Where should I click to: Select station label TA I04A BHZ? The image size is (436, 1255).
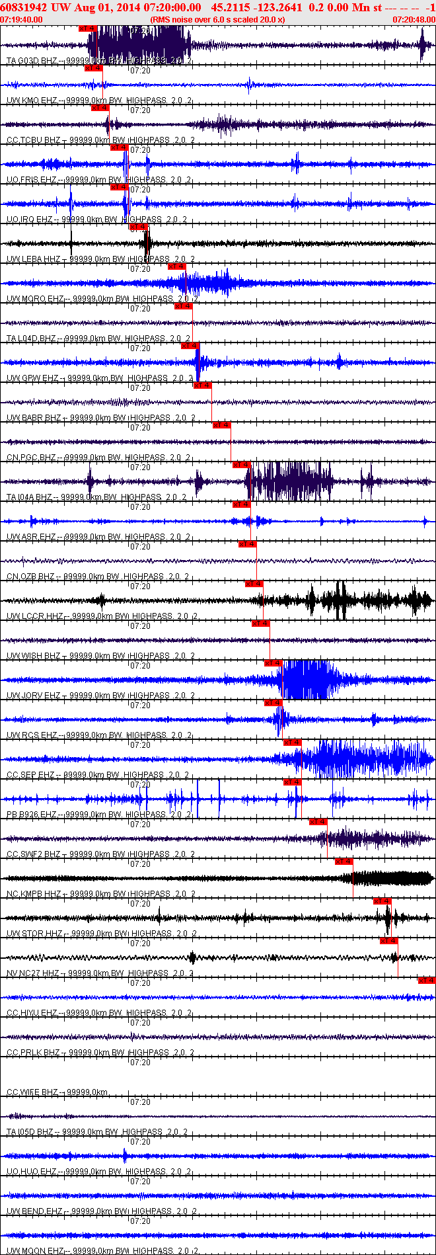(x=30, y=497)
